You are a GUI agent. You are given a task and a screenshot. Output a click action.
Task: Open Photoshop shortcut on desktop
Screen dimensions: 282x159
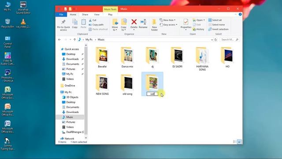(x=7, y=76)
